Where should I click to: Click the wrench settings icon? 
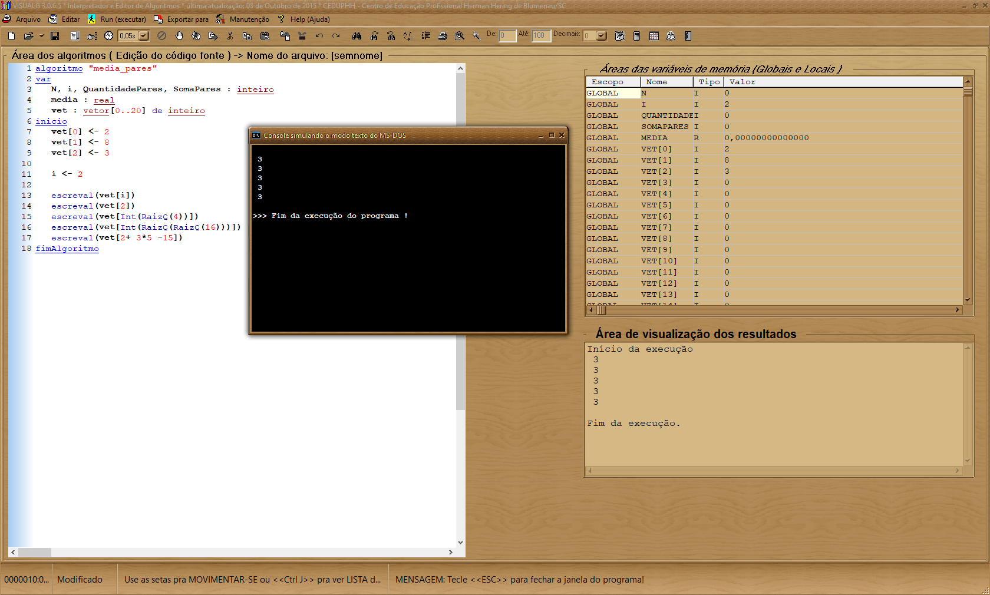477,36
